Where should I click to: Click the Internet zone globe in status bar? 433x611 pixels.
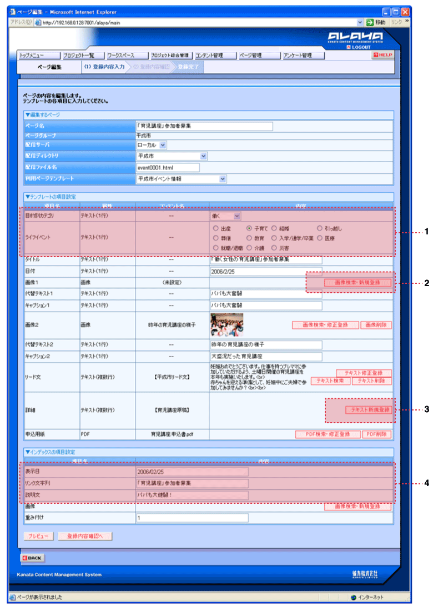point(354,597)
